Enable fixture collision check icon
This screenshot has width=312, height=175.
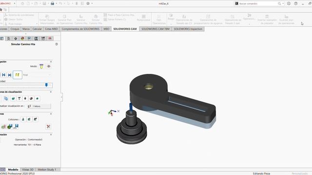pos(36,119)
